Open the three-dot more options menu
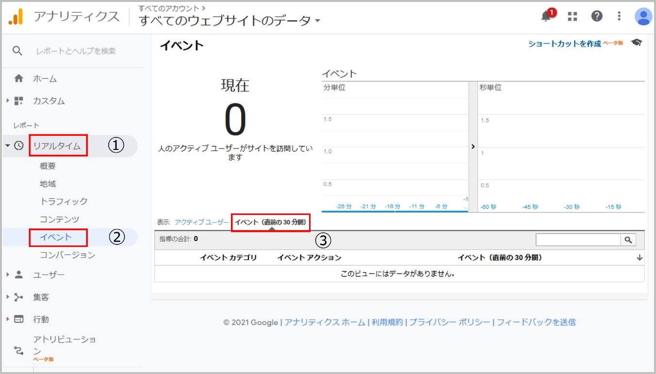This screenshot has width=656, height=374. [x=619, y=16]
